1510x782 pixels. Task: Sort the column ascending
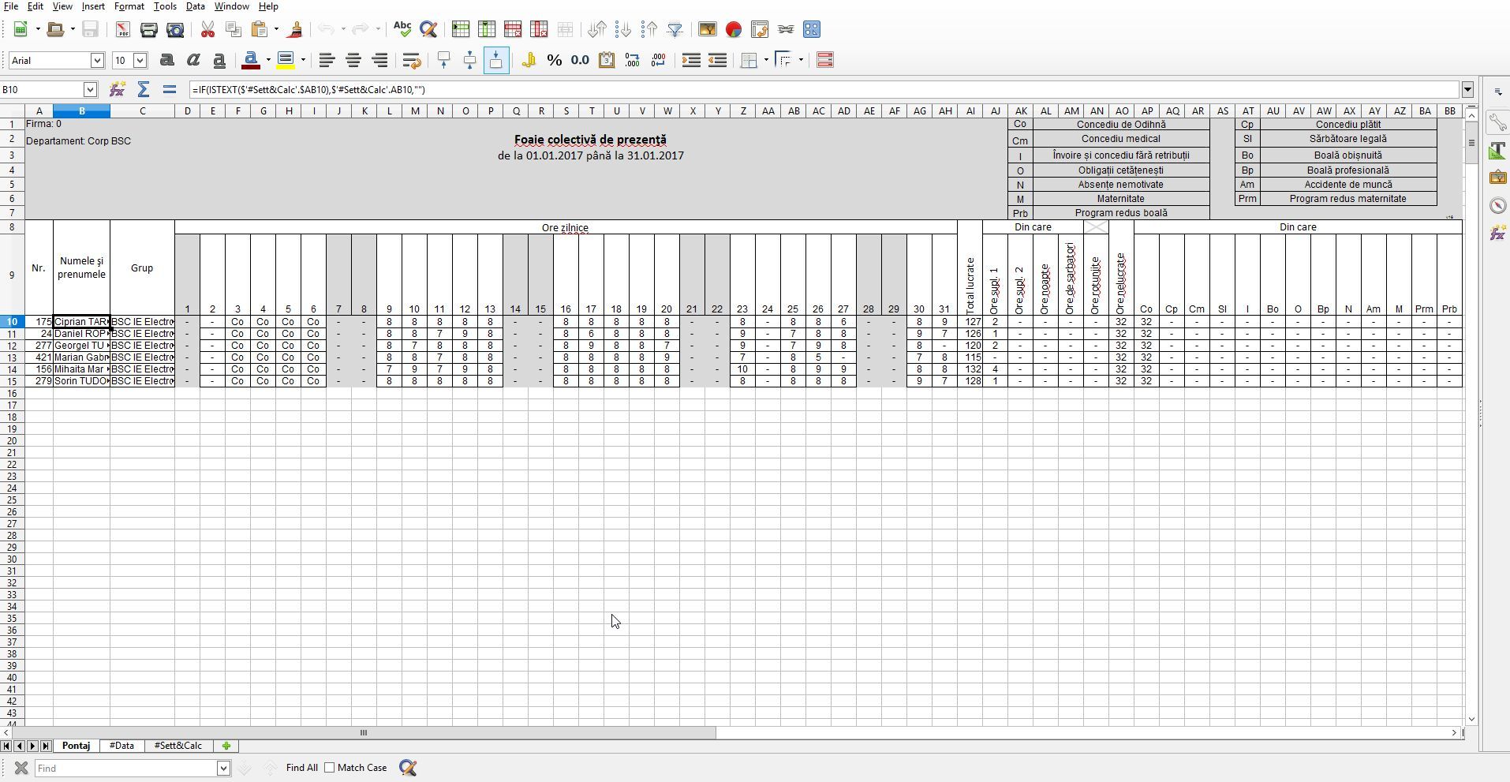623,29
